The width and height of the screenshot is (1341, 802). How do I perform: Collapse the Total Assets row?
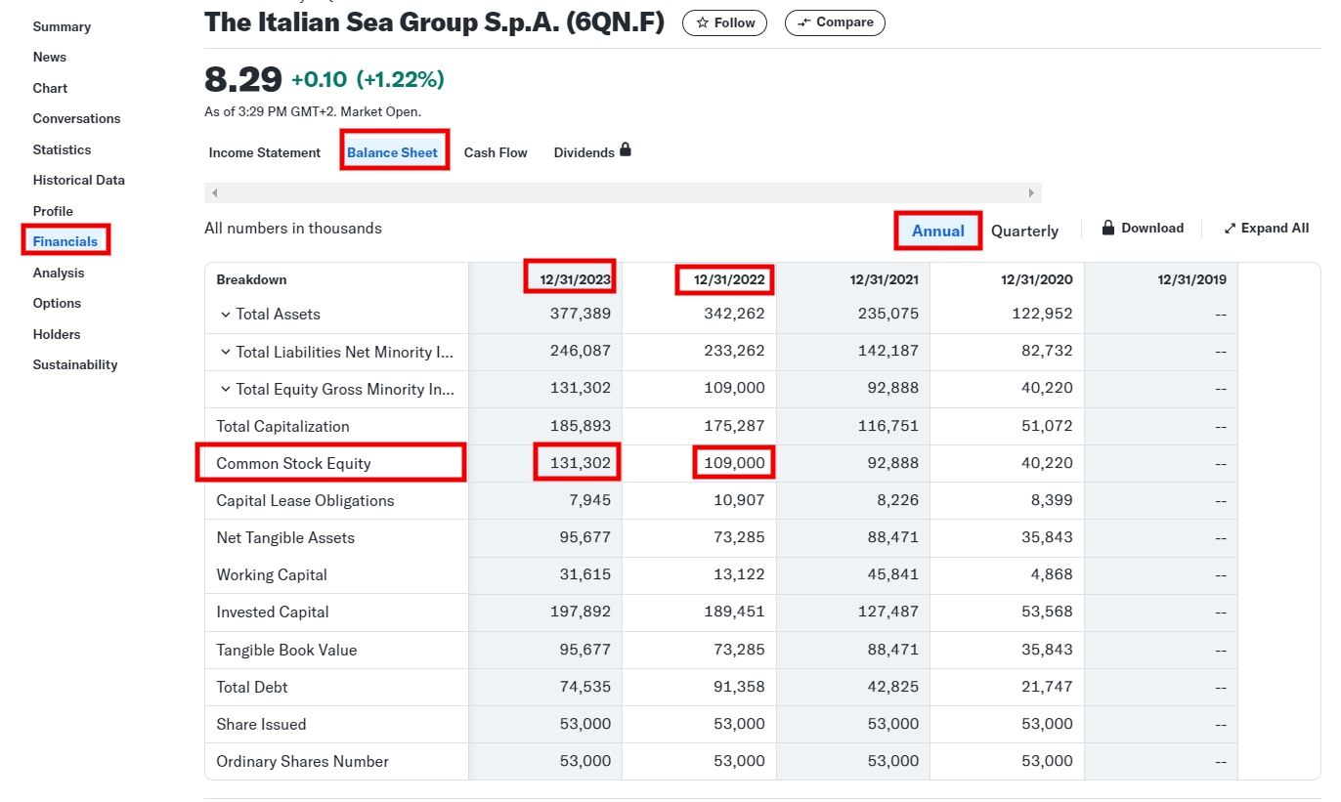coord(227,314)
